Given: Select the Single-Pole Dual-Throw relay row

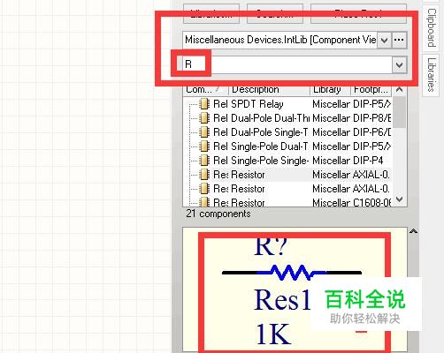Looking at the screenshot, I should click(287, 146).
